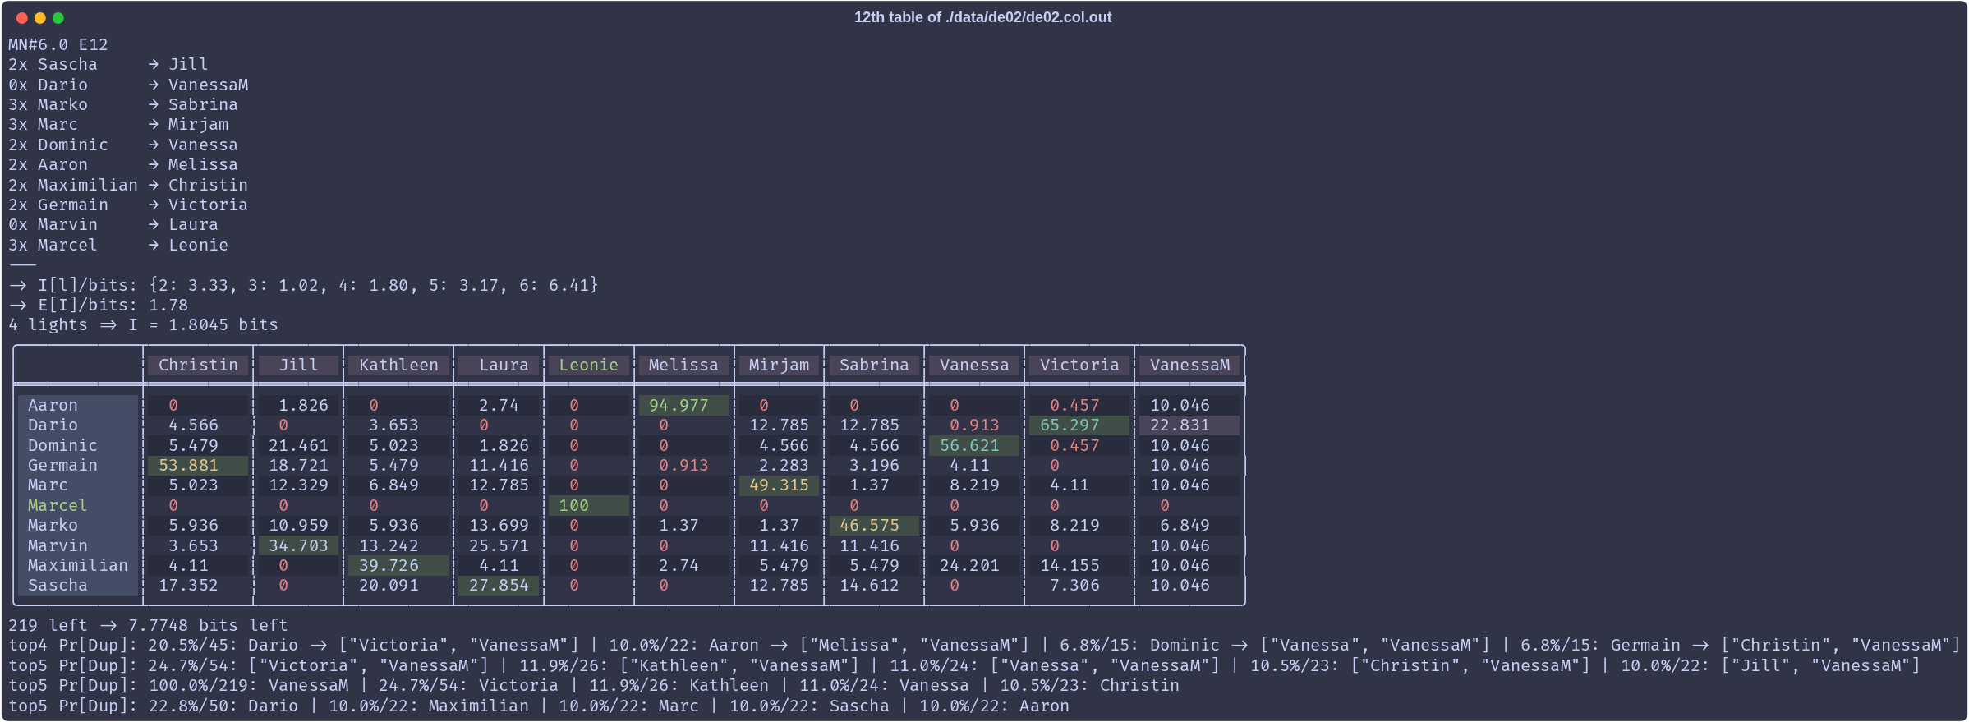The width and height of the screenshot is (1969, 722).
Task: Click the 'I[l]/bits' dictionary line
Action: pyautogui.click(x=304, y=285)
